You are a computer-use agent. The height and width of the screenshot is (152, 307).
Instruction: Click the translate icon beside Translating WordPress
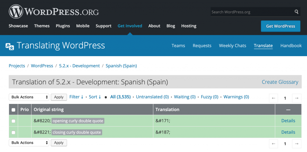(x=10, y=47)
